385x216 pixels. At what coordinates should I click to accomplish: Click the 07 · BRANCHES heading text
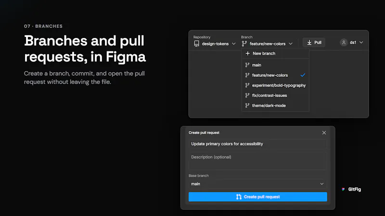click(43, 26)
